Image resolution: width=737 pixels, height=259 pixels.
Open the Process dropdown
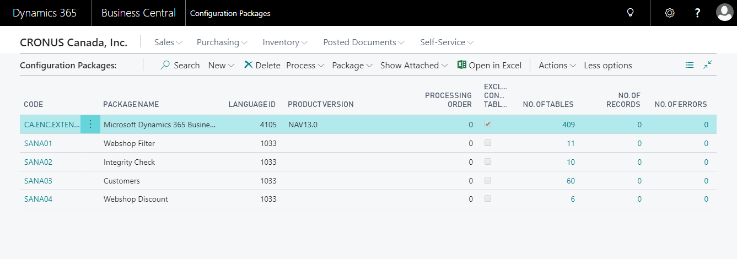point(305,65)
